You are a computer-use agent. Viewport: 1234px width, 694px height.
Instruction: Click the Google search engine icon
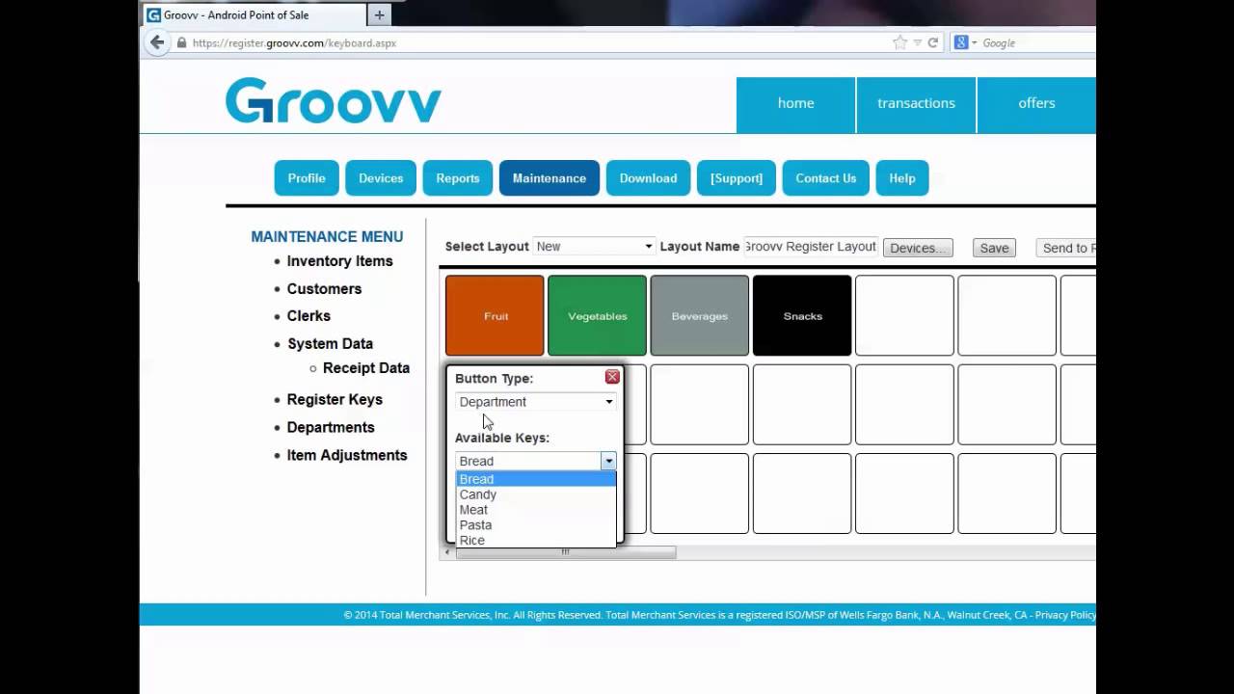pos(960,42)
